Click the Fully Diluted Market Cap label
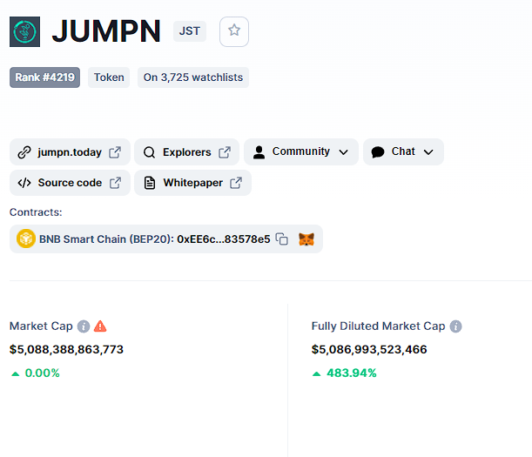 click(378, 326)
